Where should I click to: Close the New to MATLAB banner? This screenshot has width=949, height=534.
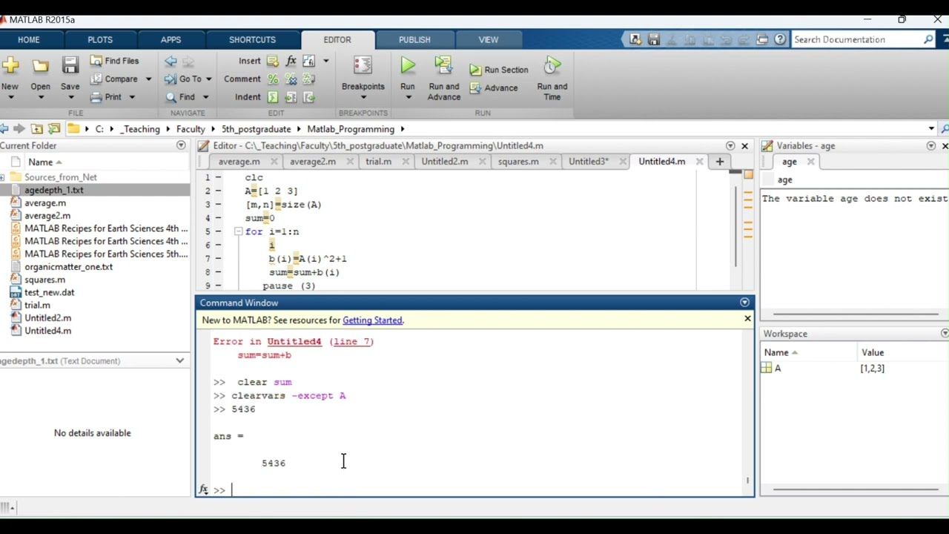(747, 319)
